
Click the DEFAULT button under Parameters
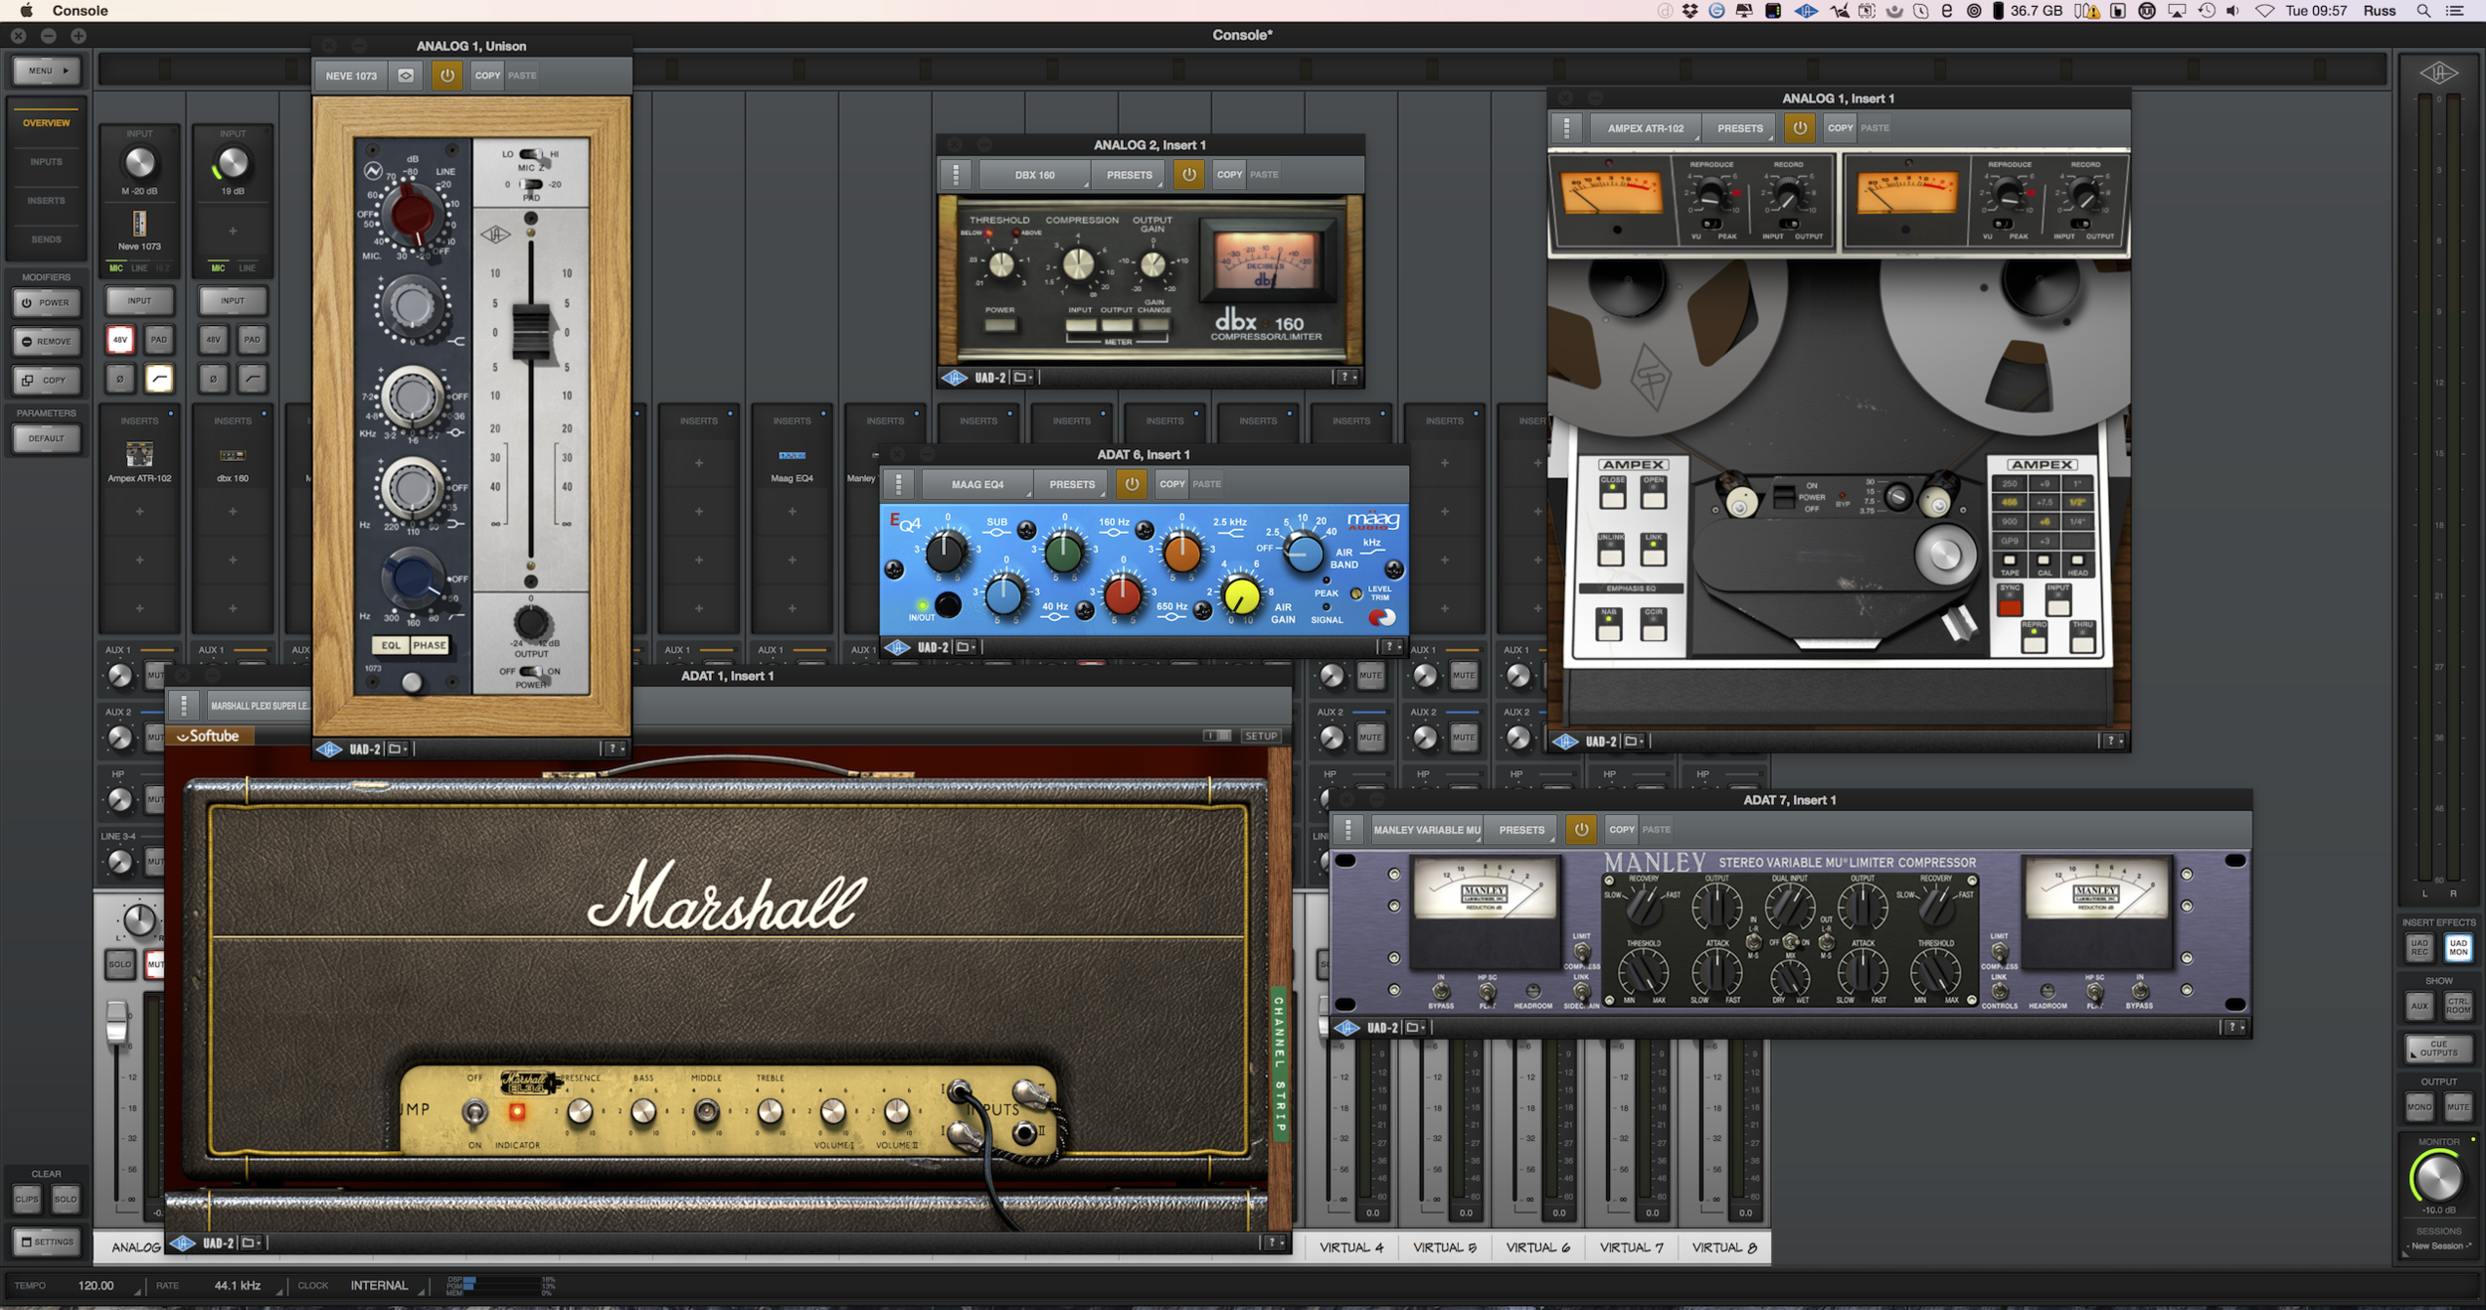pyautogui.click(x=46, y=438)
